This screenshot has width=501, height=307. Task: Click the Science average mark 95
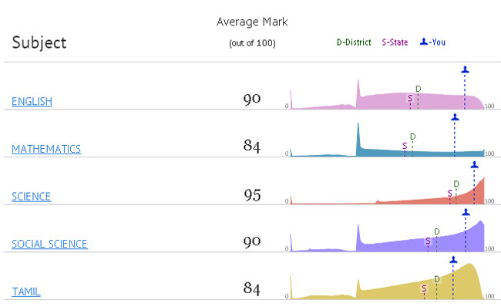point(252,195)
